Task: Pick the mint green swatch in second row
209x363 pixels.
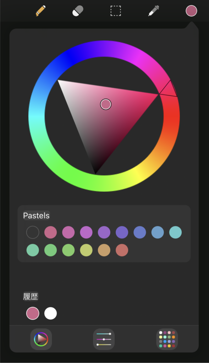Action: [x=33, y=250]
